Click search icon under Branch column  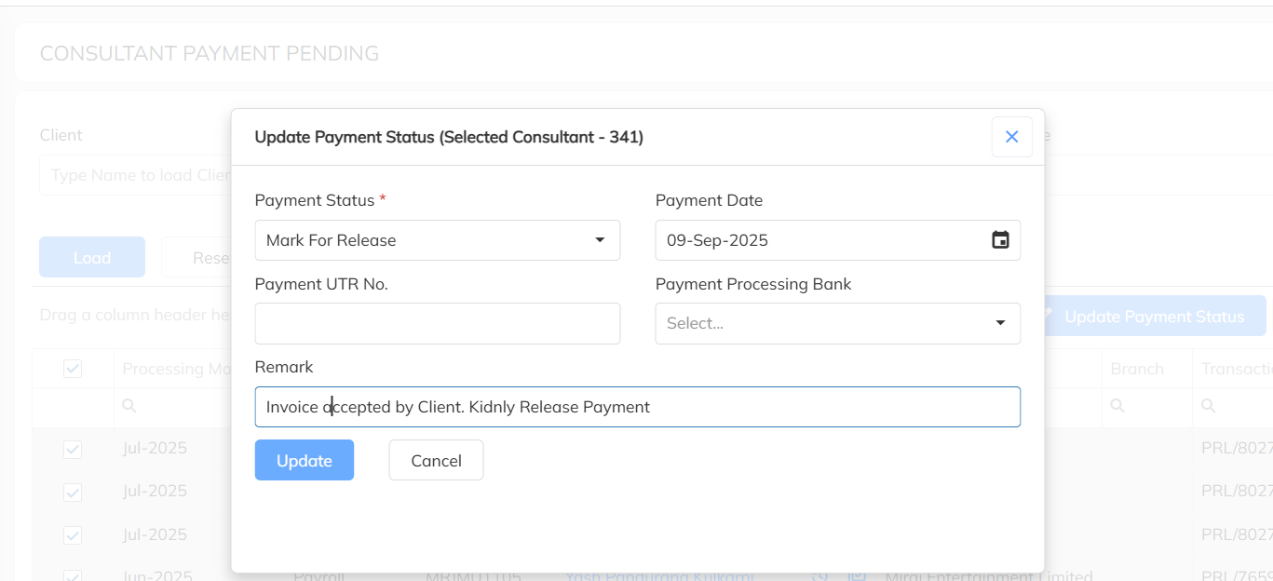click(x=1117, y=406)
